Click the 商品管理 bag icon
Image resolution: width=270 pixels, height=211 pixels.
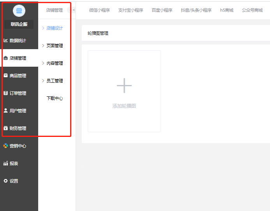click(x=5, y=76)
